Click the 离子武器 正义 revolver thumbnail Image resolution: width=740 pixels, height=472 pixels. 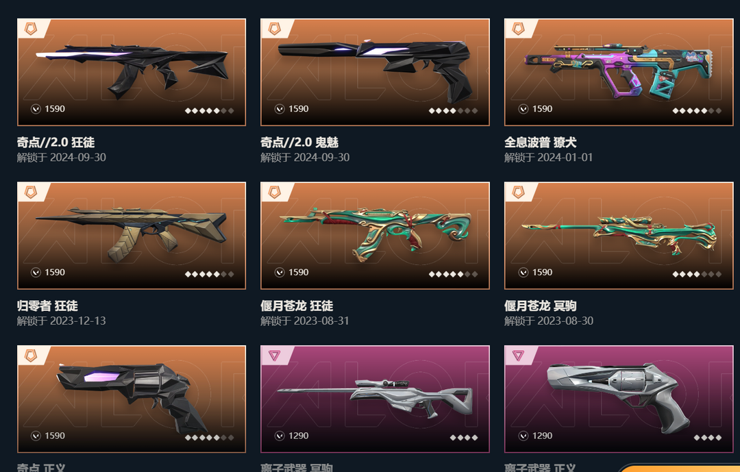pyautogui.click(x=619, y=399)
